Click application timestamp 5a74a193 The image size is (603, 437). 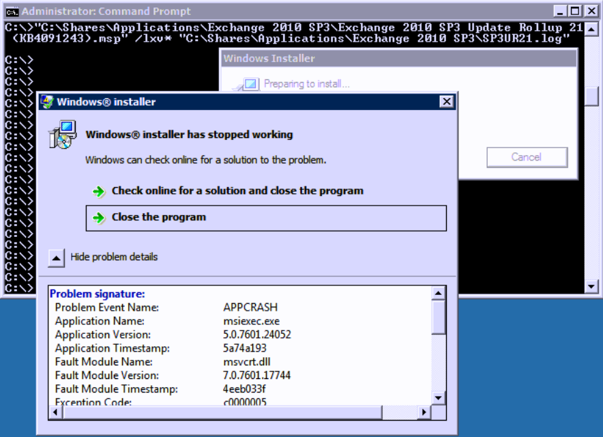pyautogui.click(x=245, y=348)
